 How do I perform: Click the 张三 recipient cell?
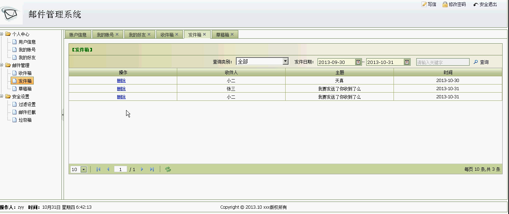(x=231, y=89)
